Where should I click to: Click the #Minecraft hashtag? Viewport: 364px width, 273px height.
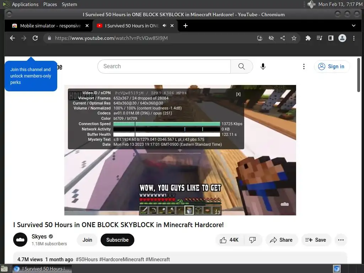157,259
